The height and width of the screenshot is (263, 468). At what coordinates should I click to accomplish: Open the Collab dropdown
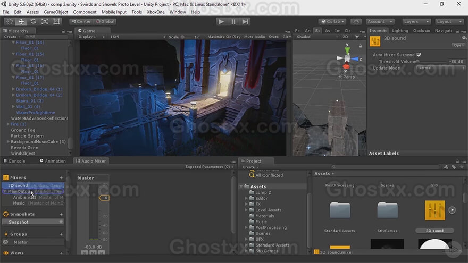pos(332,21)
